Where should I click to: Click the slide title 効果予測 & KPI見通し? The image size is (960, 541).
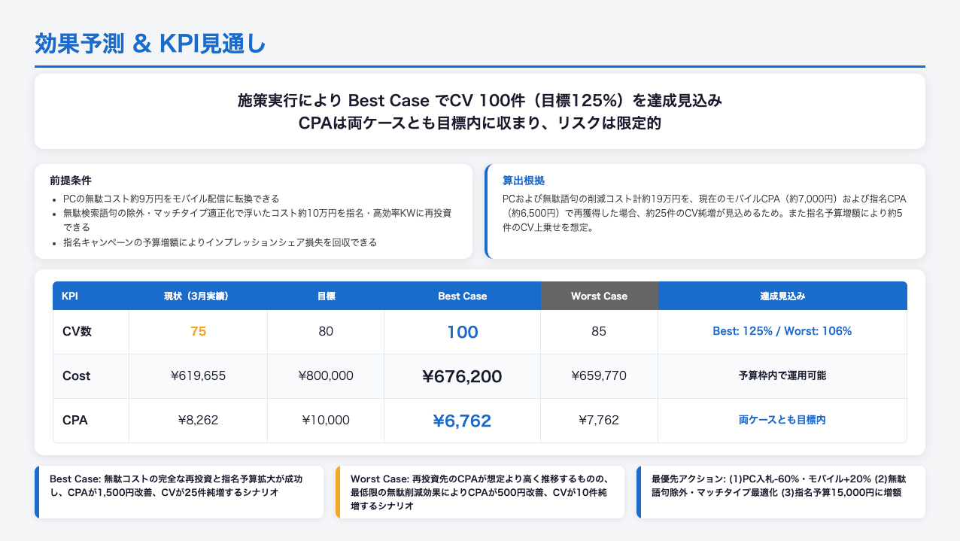[x=150, y=44]
